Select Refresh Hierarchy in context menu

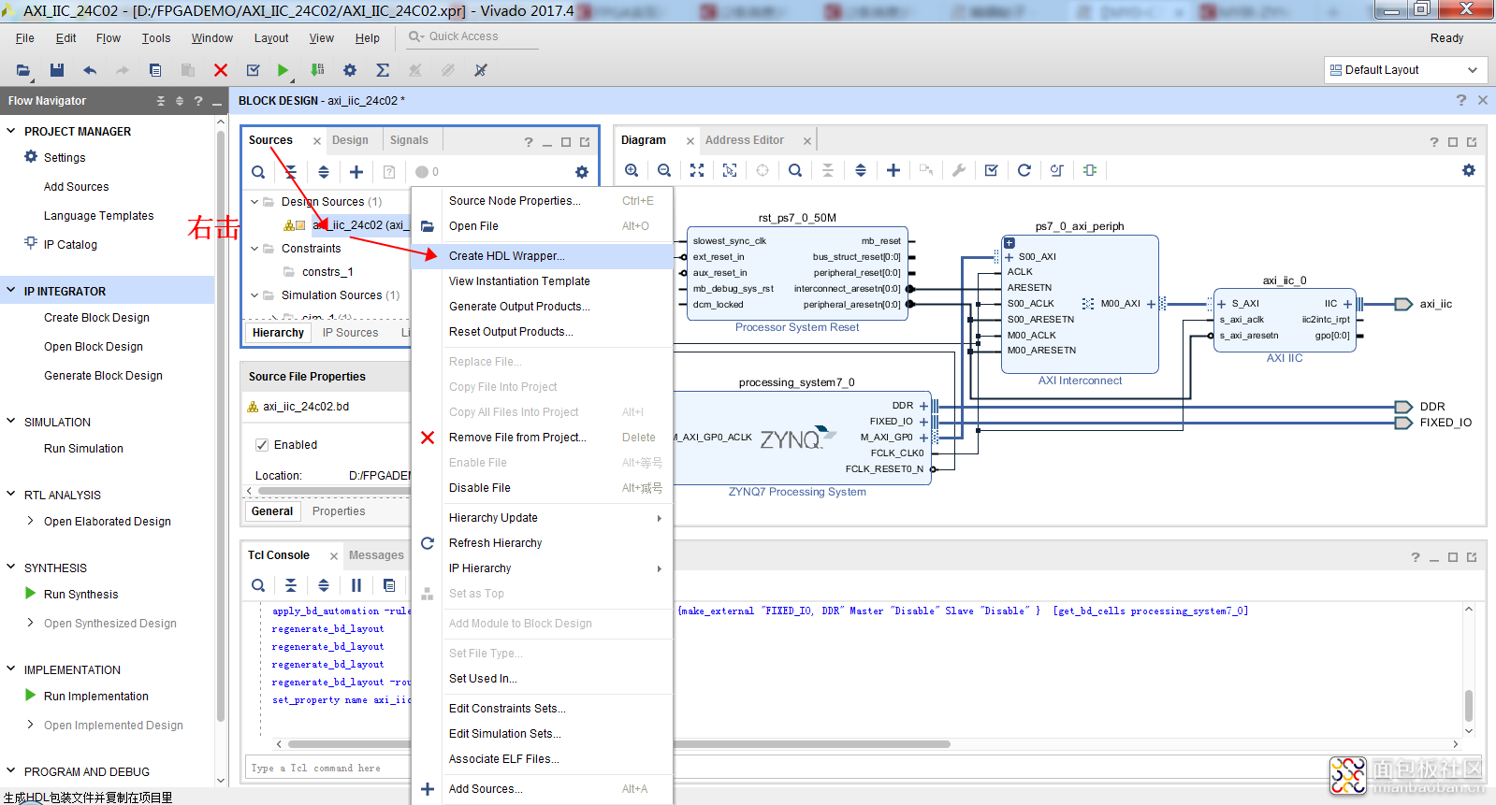pos(542,543)
